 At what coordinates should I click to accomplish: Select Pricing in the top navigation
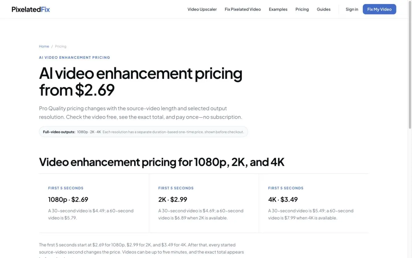(x=302, y=9)
